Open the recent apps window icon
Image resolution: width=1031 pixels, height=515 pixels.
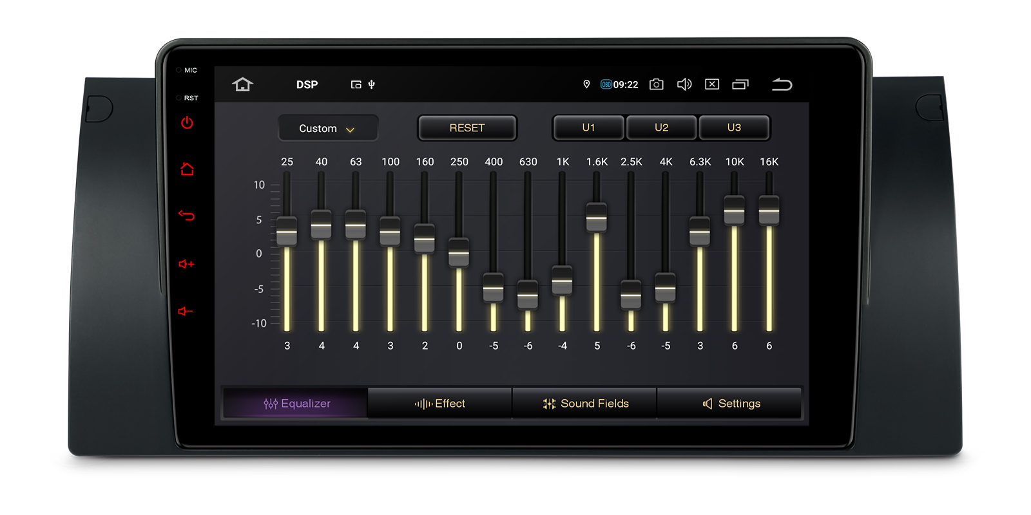pyautogui.click(x=740, y=84)
